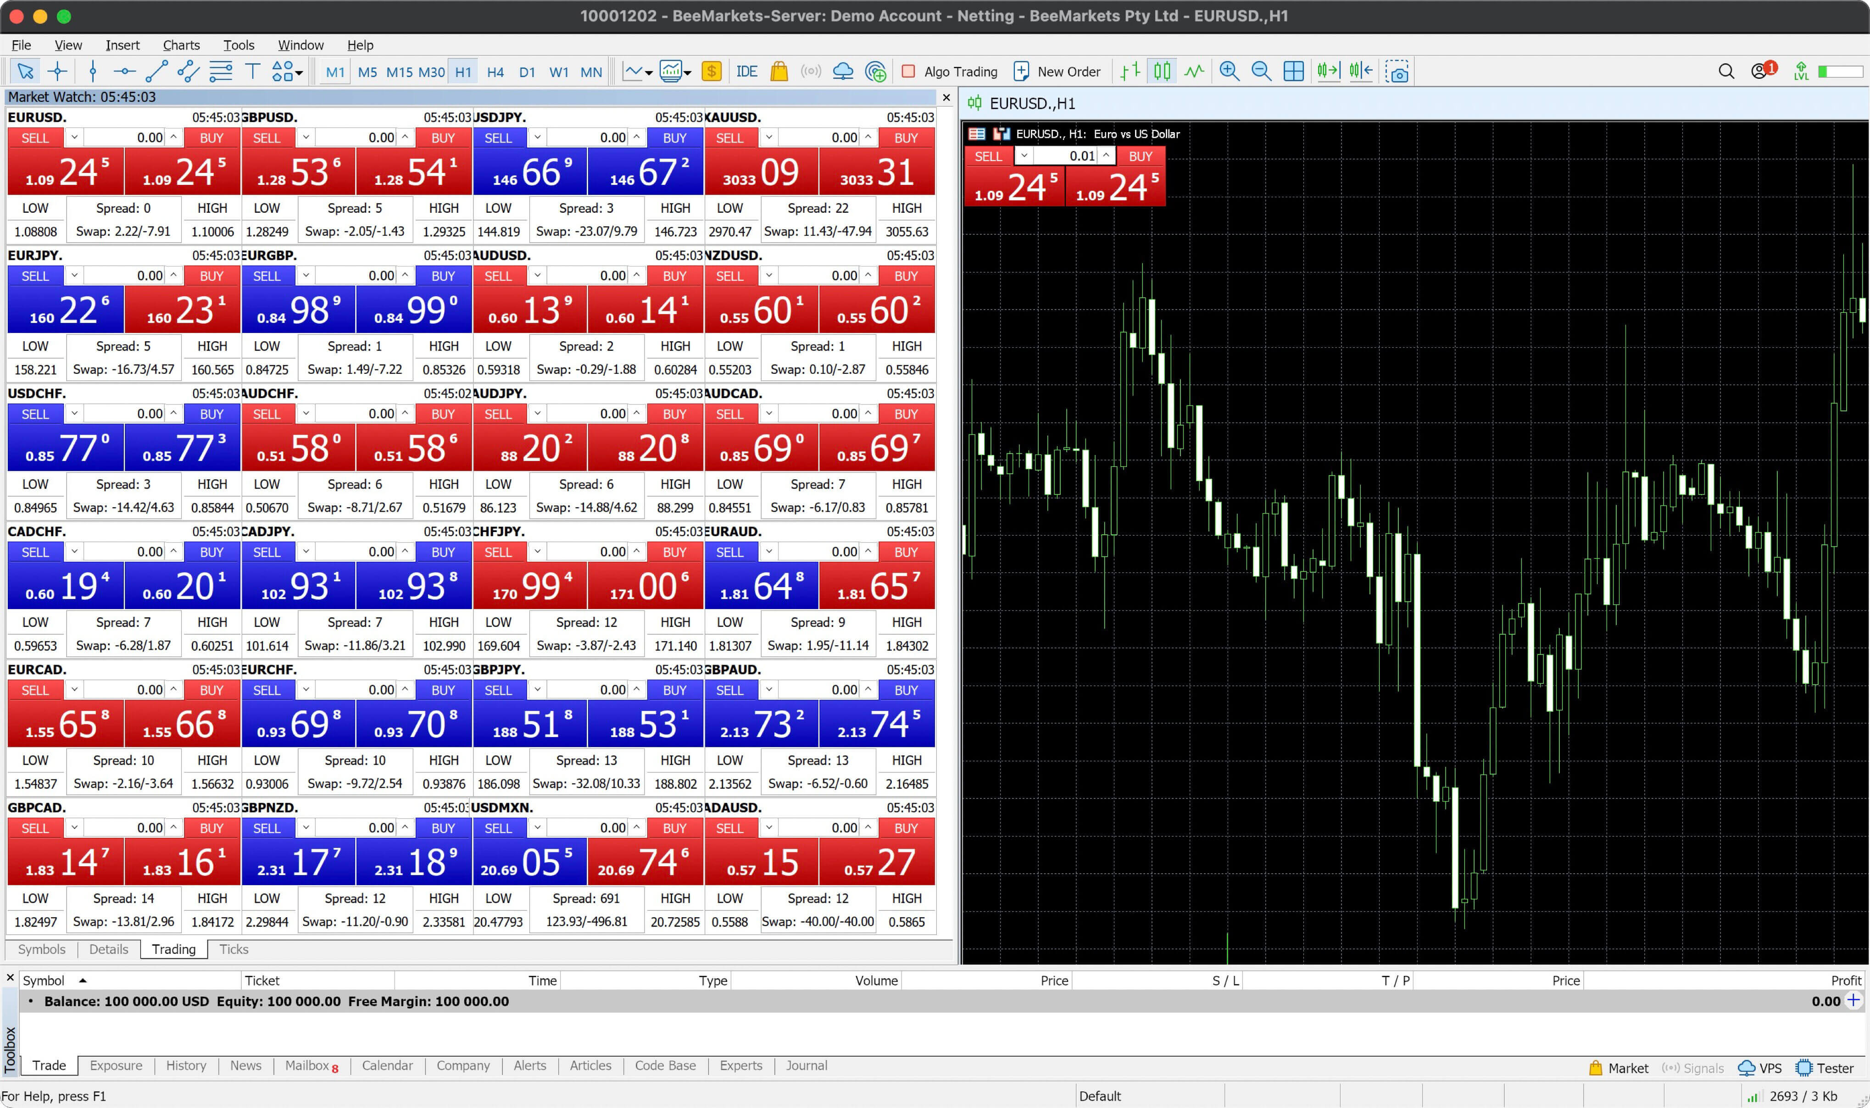The height and width of the screenshot is (1108, 1870).
Task: Click BUY on the XAUUSD panel
Action: [x=906, y=138]
